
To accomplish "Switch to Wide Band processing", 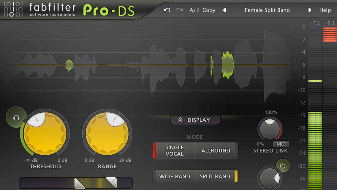I will pyautogui.click(x=175, y=176).
